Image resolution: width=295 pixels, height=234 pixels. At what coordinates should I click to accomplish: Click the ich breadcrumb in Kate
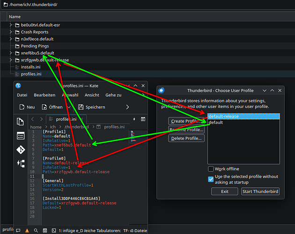[52, 127]
